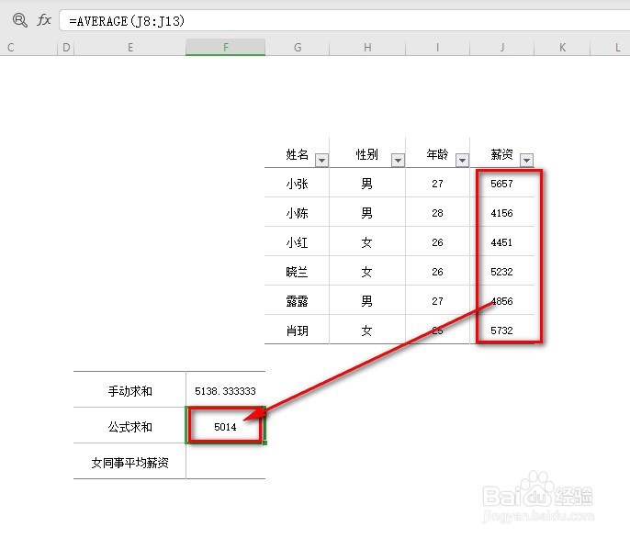
Task: Select 露露's age cell 27
Action: [x=437, y=301]
